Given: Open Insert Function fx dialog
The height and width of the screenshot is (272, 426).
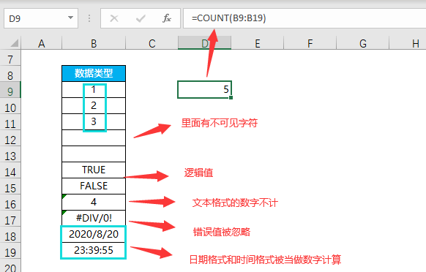Looking at the screenshot, I should (167, 18).
